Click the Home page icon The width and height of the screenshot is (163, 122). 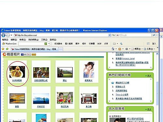pos(113,49)
